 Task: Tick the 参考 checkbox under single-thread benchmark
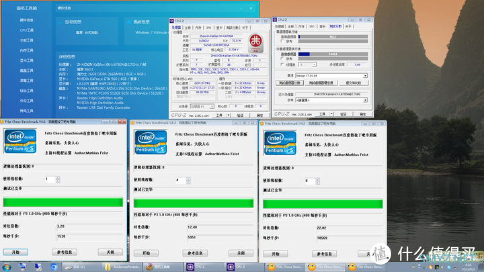[282, 41]
